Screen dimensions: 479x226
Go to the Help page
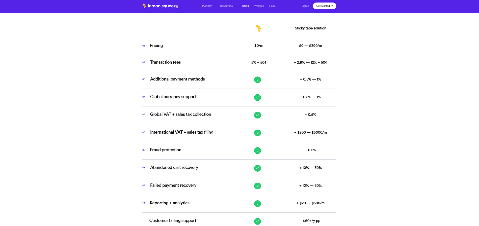click(x=272, y=6)
